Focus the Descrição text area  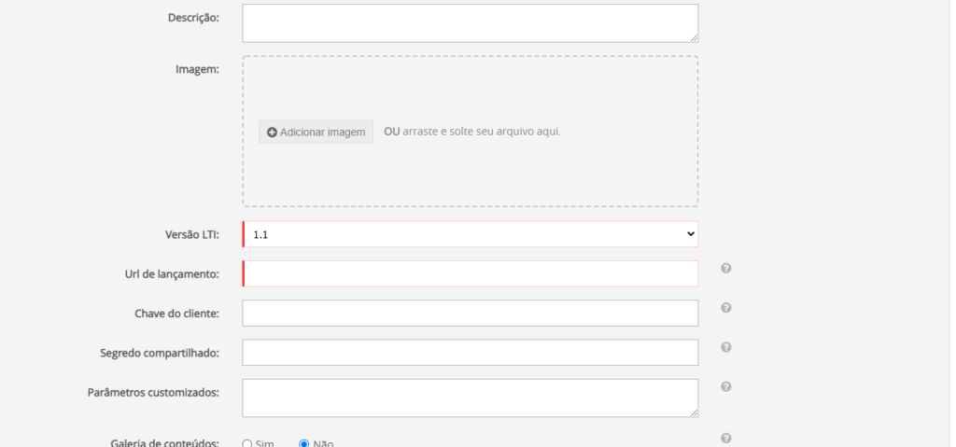pos(470,22)
